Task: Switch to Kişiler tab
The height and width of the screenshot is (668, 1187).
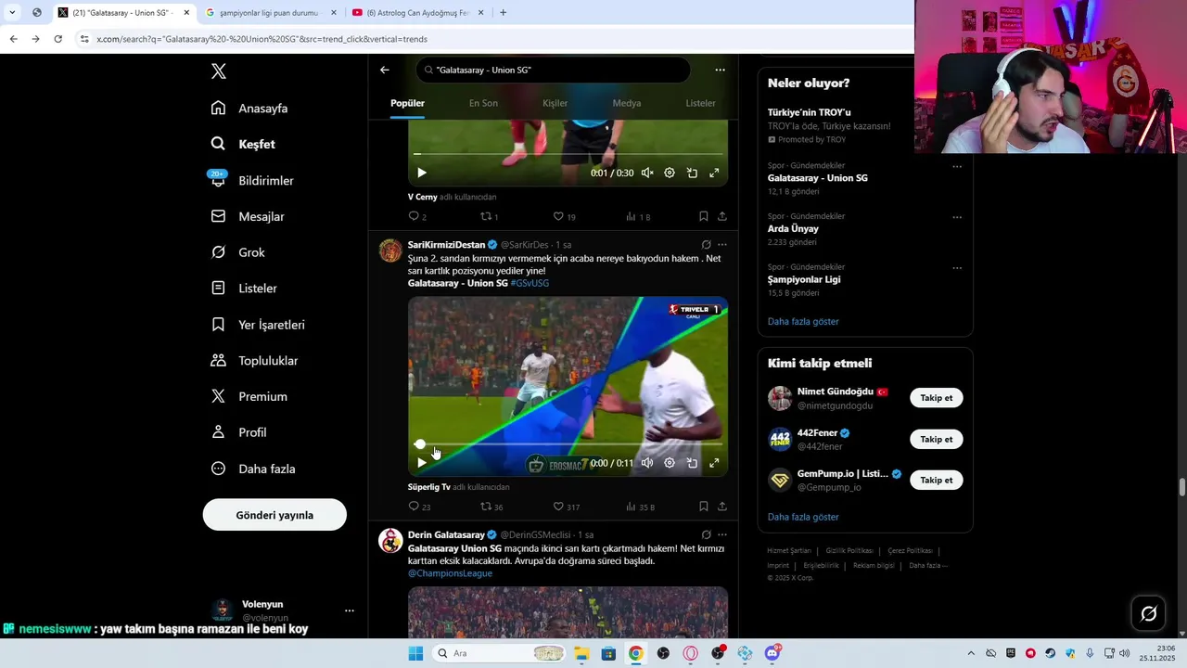Action: coord(555,103)
